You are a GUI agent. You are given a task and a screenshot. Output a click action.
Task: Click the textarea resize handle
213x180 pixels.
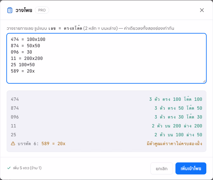tap(204, 81)
